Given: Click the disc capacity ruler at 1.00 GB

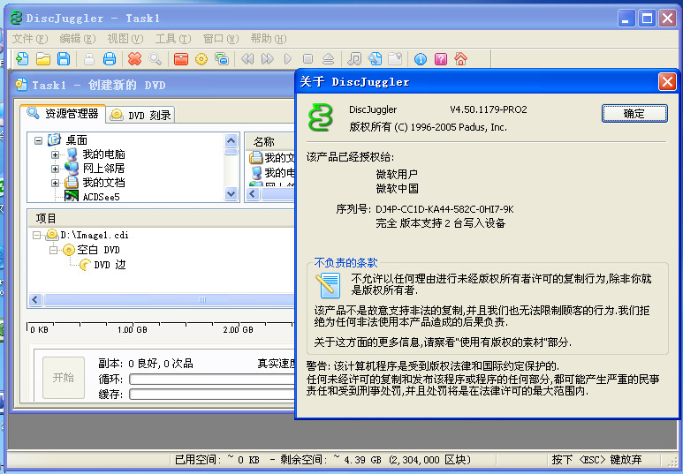Looking at the screenshot, I should click(133, 329).
